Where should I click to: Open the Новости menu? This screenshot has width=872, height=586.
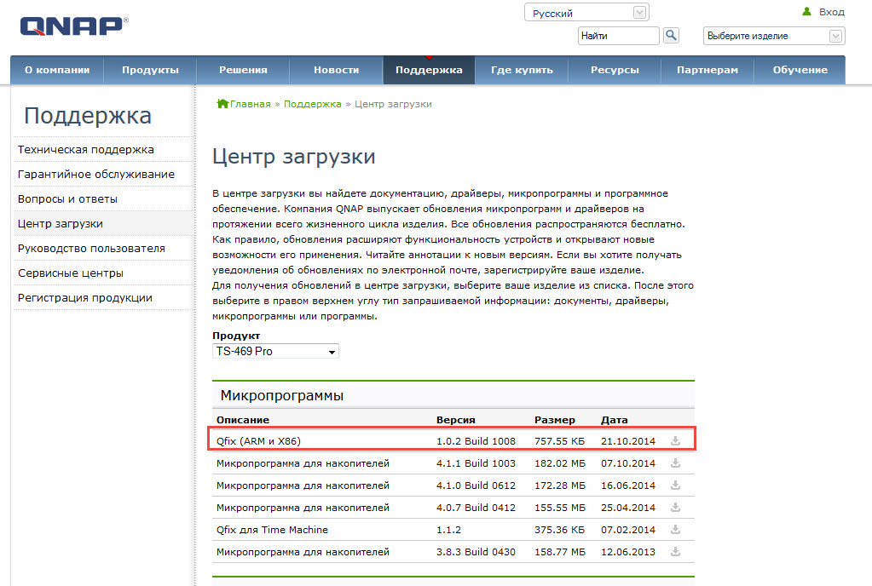pyautogui.click(x=336, y=70)
